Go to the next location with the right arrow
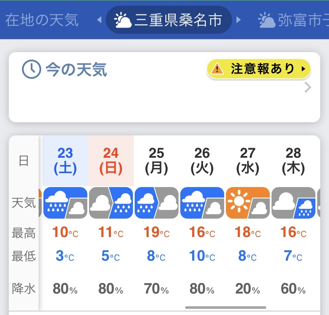 pos(238,20)
